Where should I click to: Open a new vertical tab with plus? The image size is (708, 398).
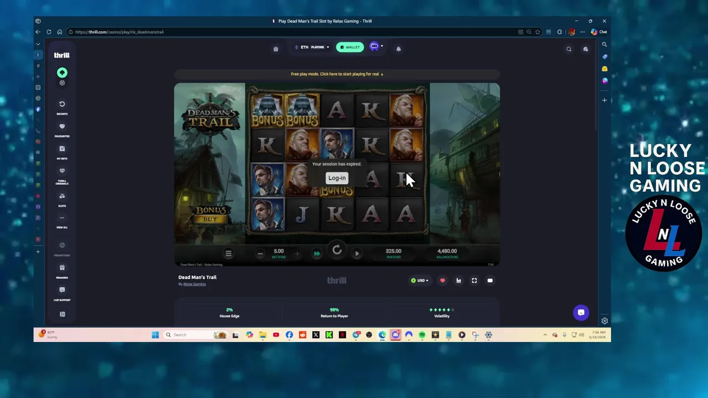point(38,252)
